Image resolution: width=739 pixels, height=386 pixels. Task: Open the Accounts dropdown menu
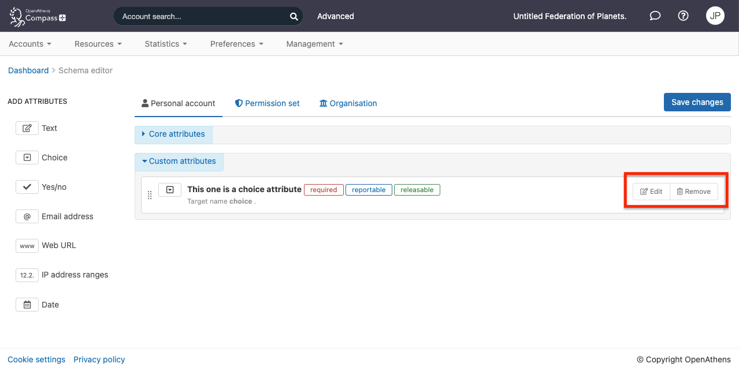29,44
